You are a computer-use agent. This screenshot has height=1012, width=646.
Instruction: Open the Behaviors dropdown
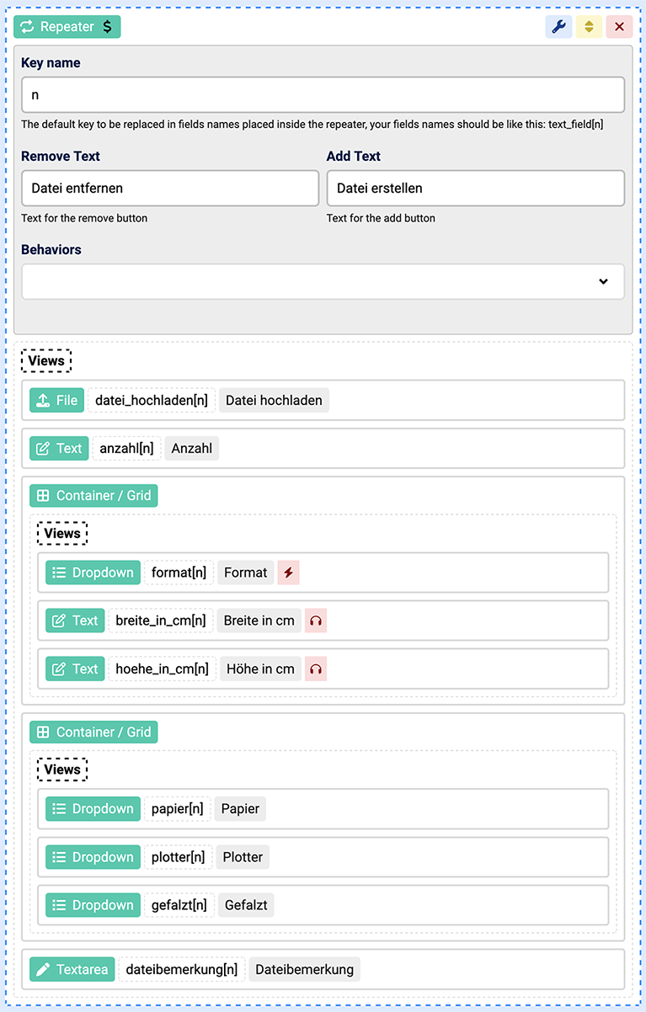(323, 281)
